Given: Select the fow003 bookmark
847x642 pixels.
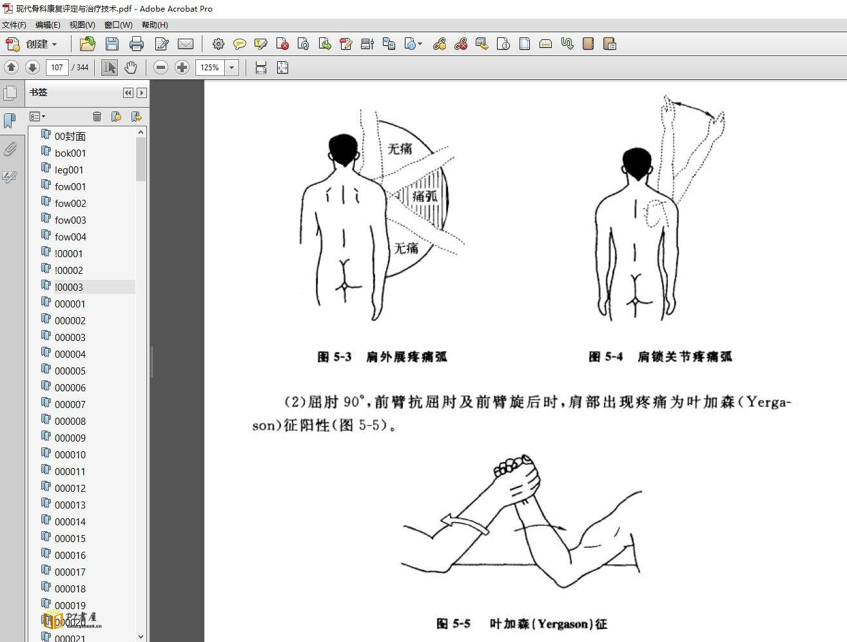Looking at the screenshot, I should coord(70,220).
